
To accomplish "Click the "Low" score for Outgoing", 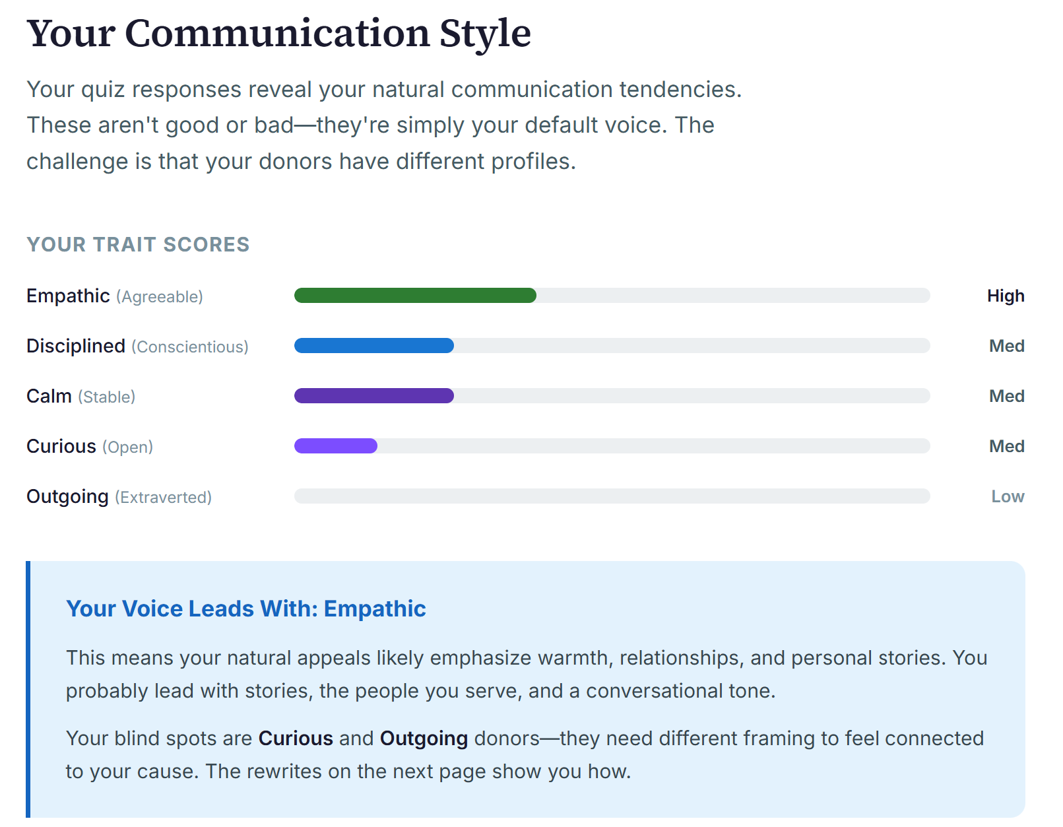I will [x=1008, y=497].
